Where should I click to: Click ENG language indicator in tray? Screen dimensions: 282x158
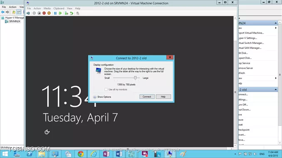pyautogui.click(x=262, y=154)
